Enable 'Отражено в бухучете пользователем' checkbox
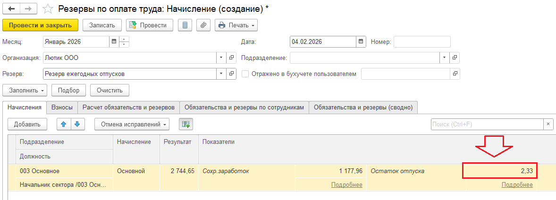Image resolution: width=556 pixels, height=200 pixels. coord(245,74)
